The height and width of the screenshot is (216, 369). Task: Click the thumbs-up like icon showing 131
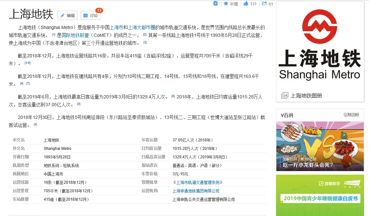[x=246, y=4]
